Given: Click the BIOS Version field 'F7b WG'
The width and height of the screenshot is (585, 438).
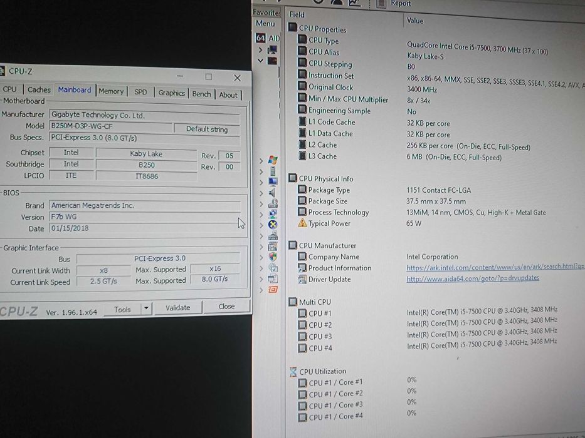Looking at the screenshot, I should (x=145, y=216).
